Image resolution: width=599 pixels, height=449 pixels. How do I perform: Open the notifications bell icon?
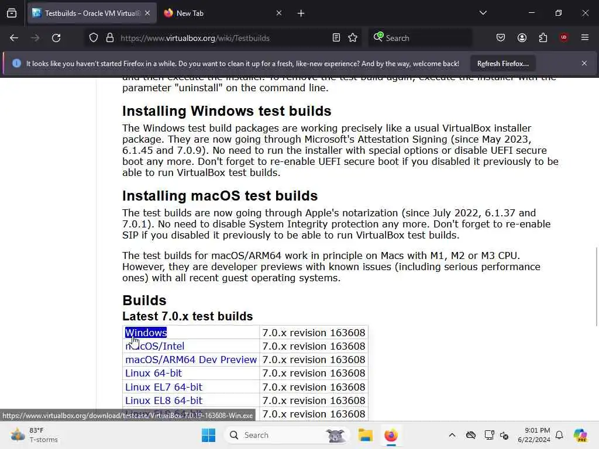(559, 435)
